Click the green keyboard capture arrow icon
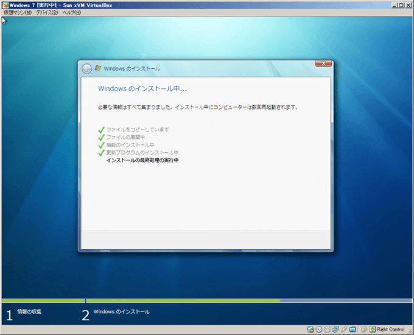The height and width of the screenshot is (335, 414). point(373,330)
